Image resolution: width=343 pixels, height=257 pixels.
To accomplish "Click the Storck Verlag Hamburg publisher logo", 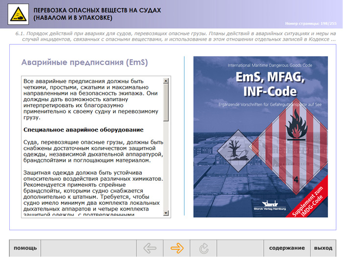I will [270, 205].
